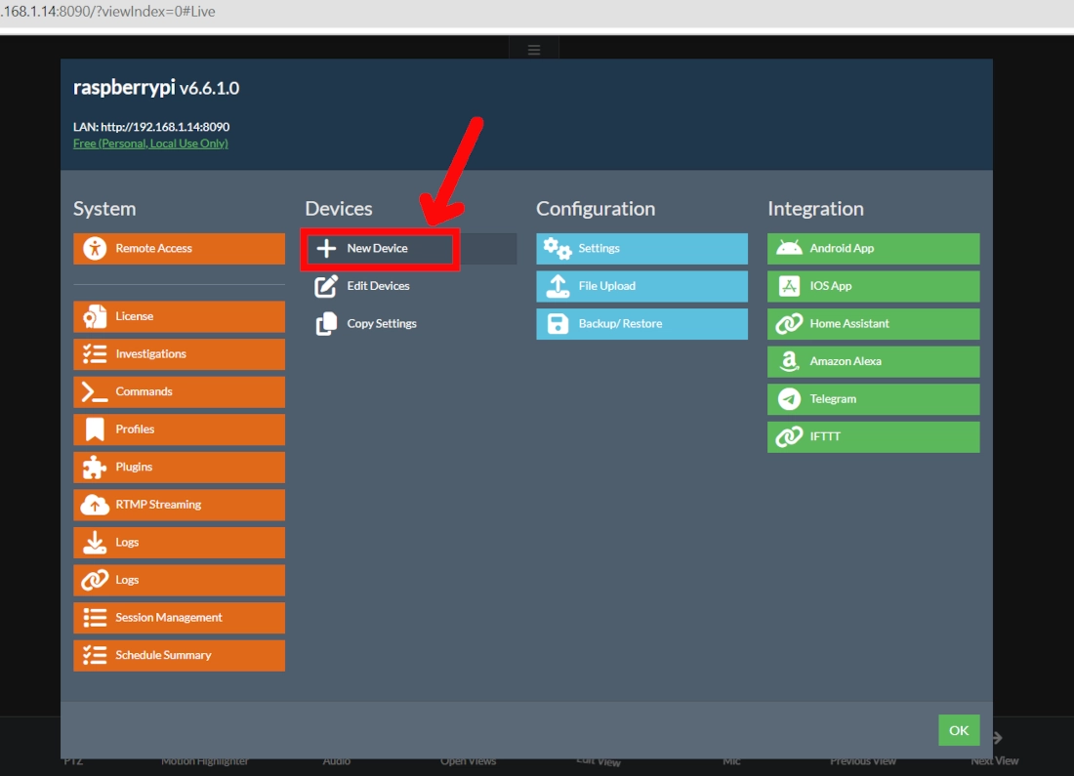Click the RTMP Streaming cloud upload icon

95,505
